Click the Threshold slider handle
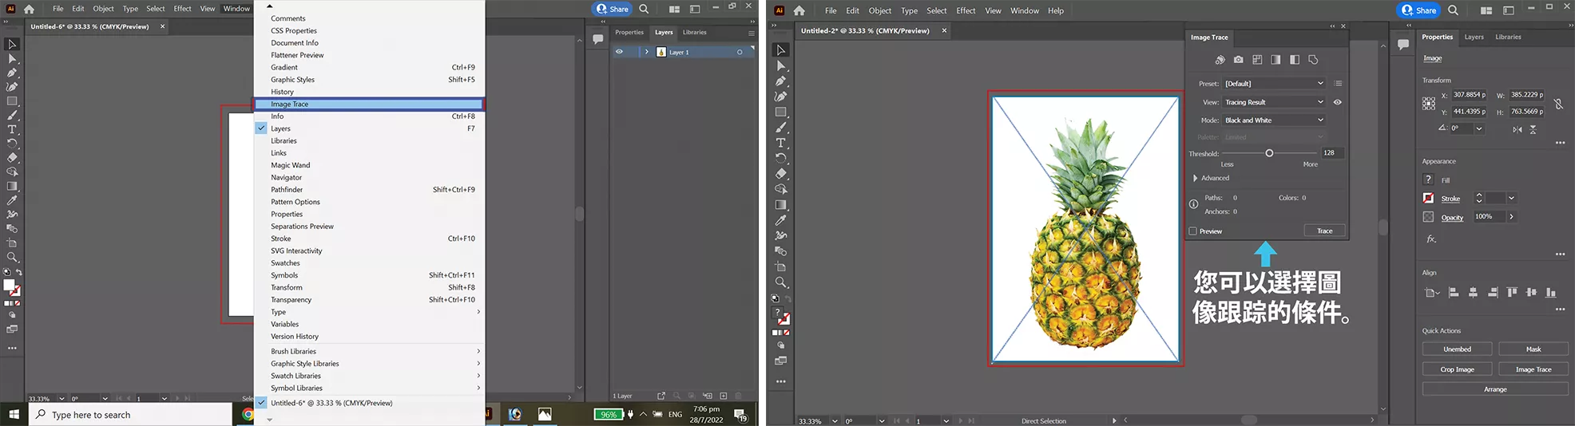 [1268, 153]
